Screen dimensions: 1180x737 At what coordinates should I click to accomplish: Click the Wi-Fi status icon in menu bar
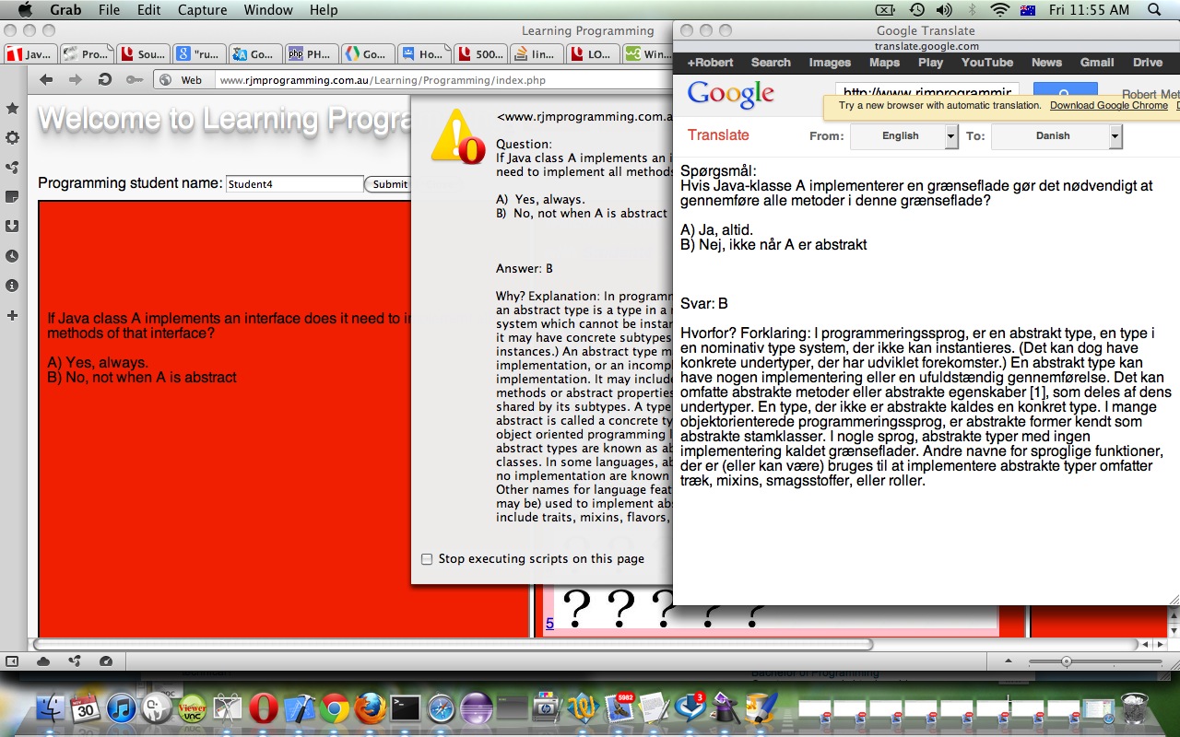point(999,10)
